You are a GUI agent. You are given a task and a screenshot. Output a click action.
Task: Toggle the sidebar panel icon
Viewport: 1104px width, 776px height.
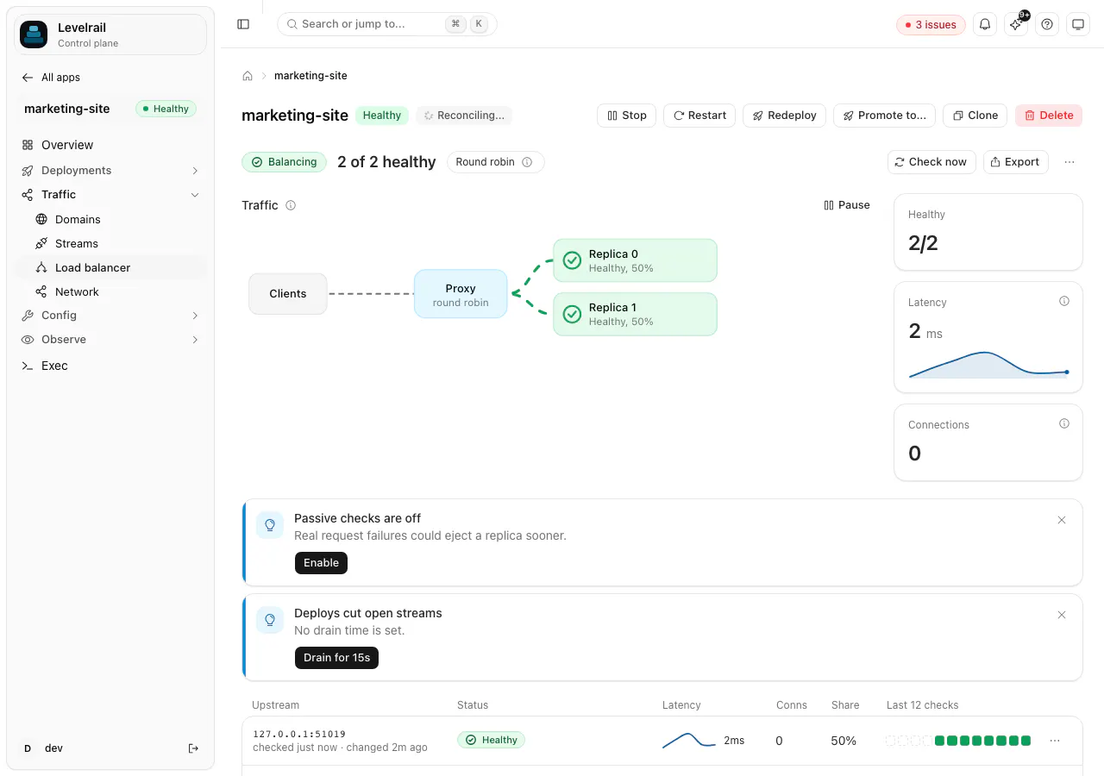243,24
